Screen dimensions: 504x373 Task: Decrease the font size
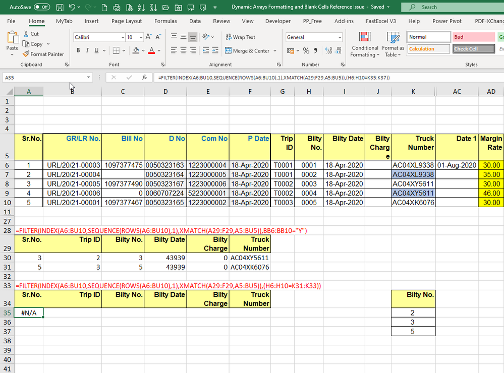(158, 37)
